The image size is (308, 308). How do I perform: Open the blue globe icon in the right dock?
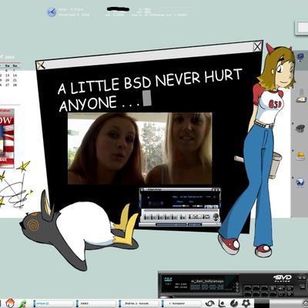click(x=300, y=182)
